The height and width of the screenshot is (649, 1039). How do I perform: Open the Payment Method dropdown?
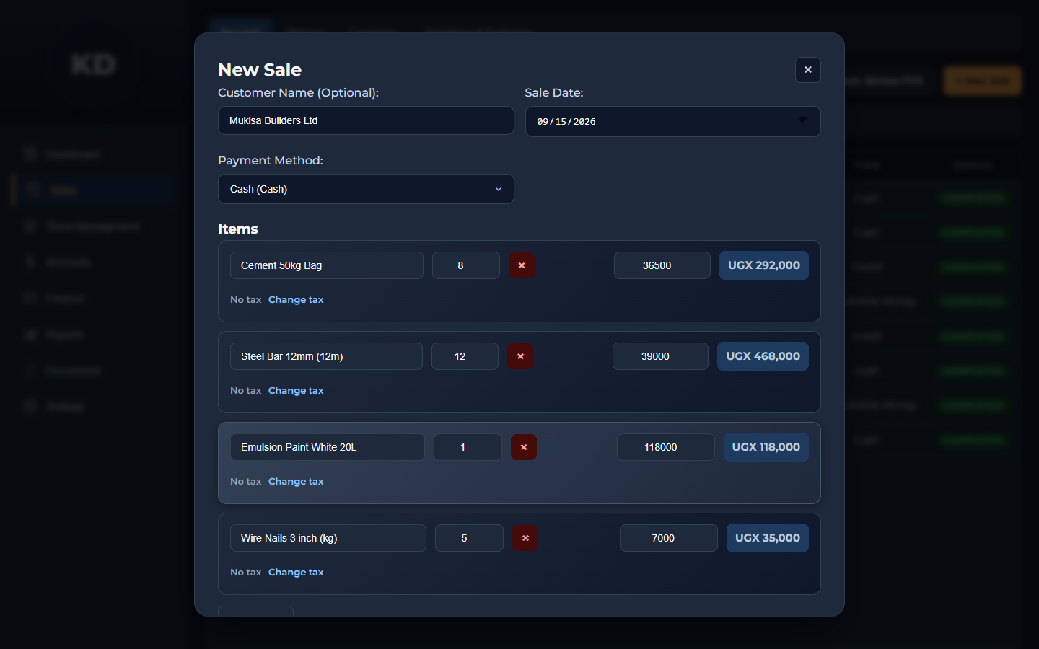[x=366, y=189]
